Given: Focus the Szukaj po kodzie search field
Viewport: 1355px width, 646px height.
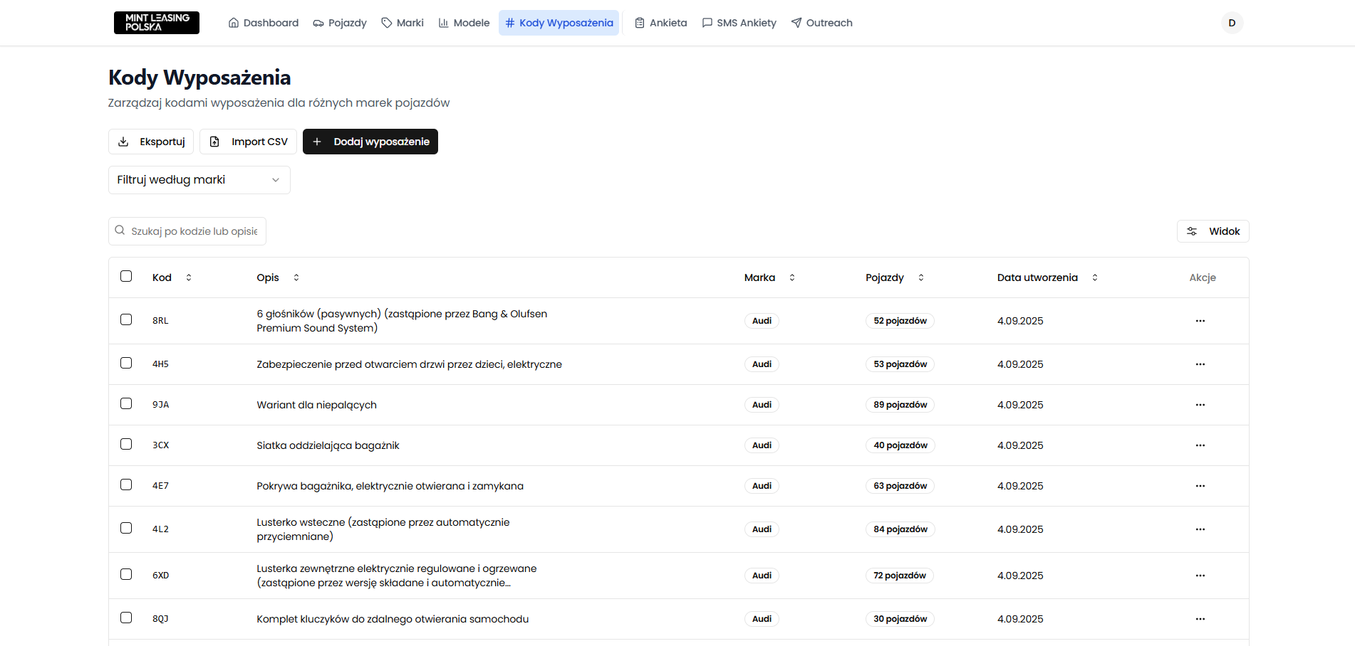Looking at the screenshot, I should click(187, 231).
